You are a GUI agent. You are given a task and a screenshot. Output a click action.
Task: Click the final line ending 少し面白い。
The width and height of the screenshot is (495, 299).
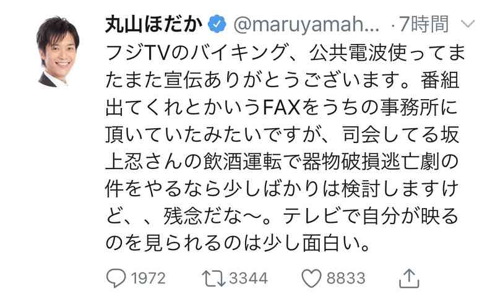238,243
